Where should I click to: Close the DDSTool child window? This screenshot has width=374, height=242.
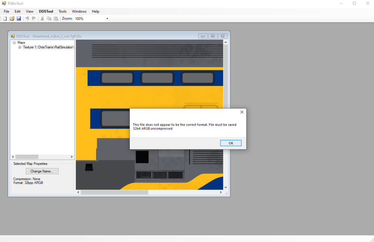coord(223,36)
